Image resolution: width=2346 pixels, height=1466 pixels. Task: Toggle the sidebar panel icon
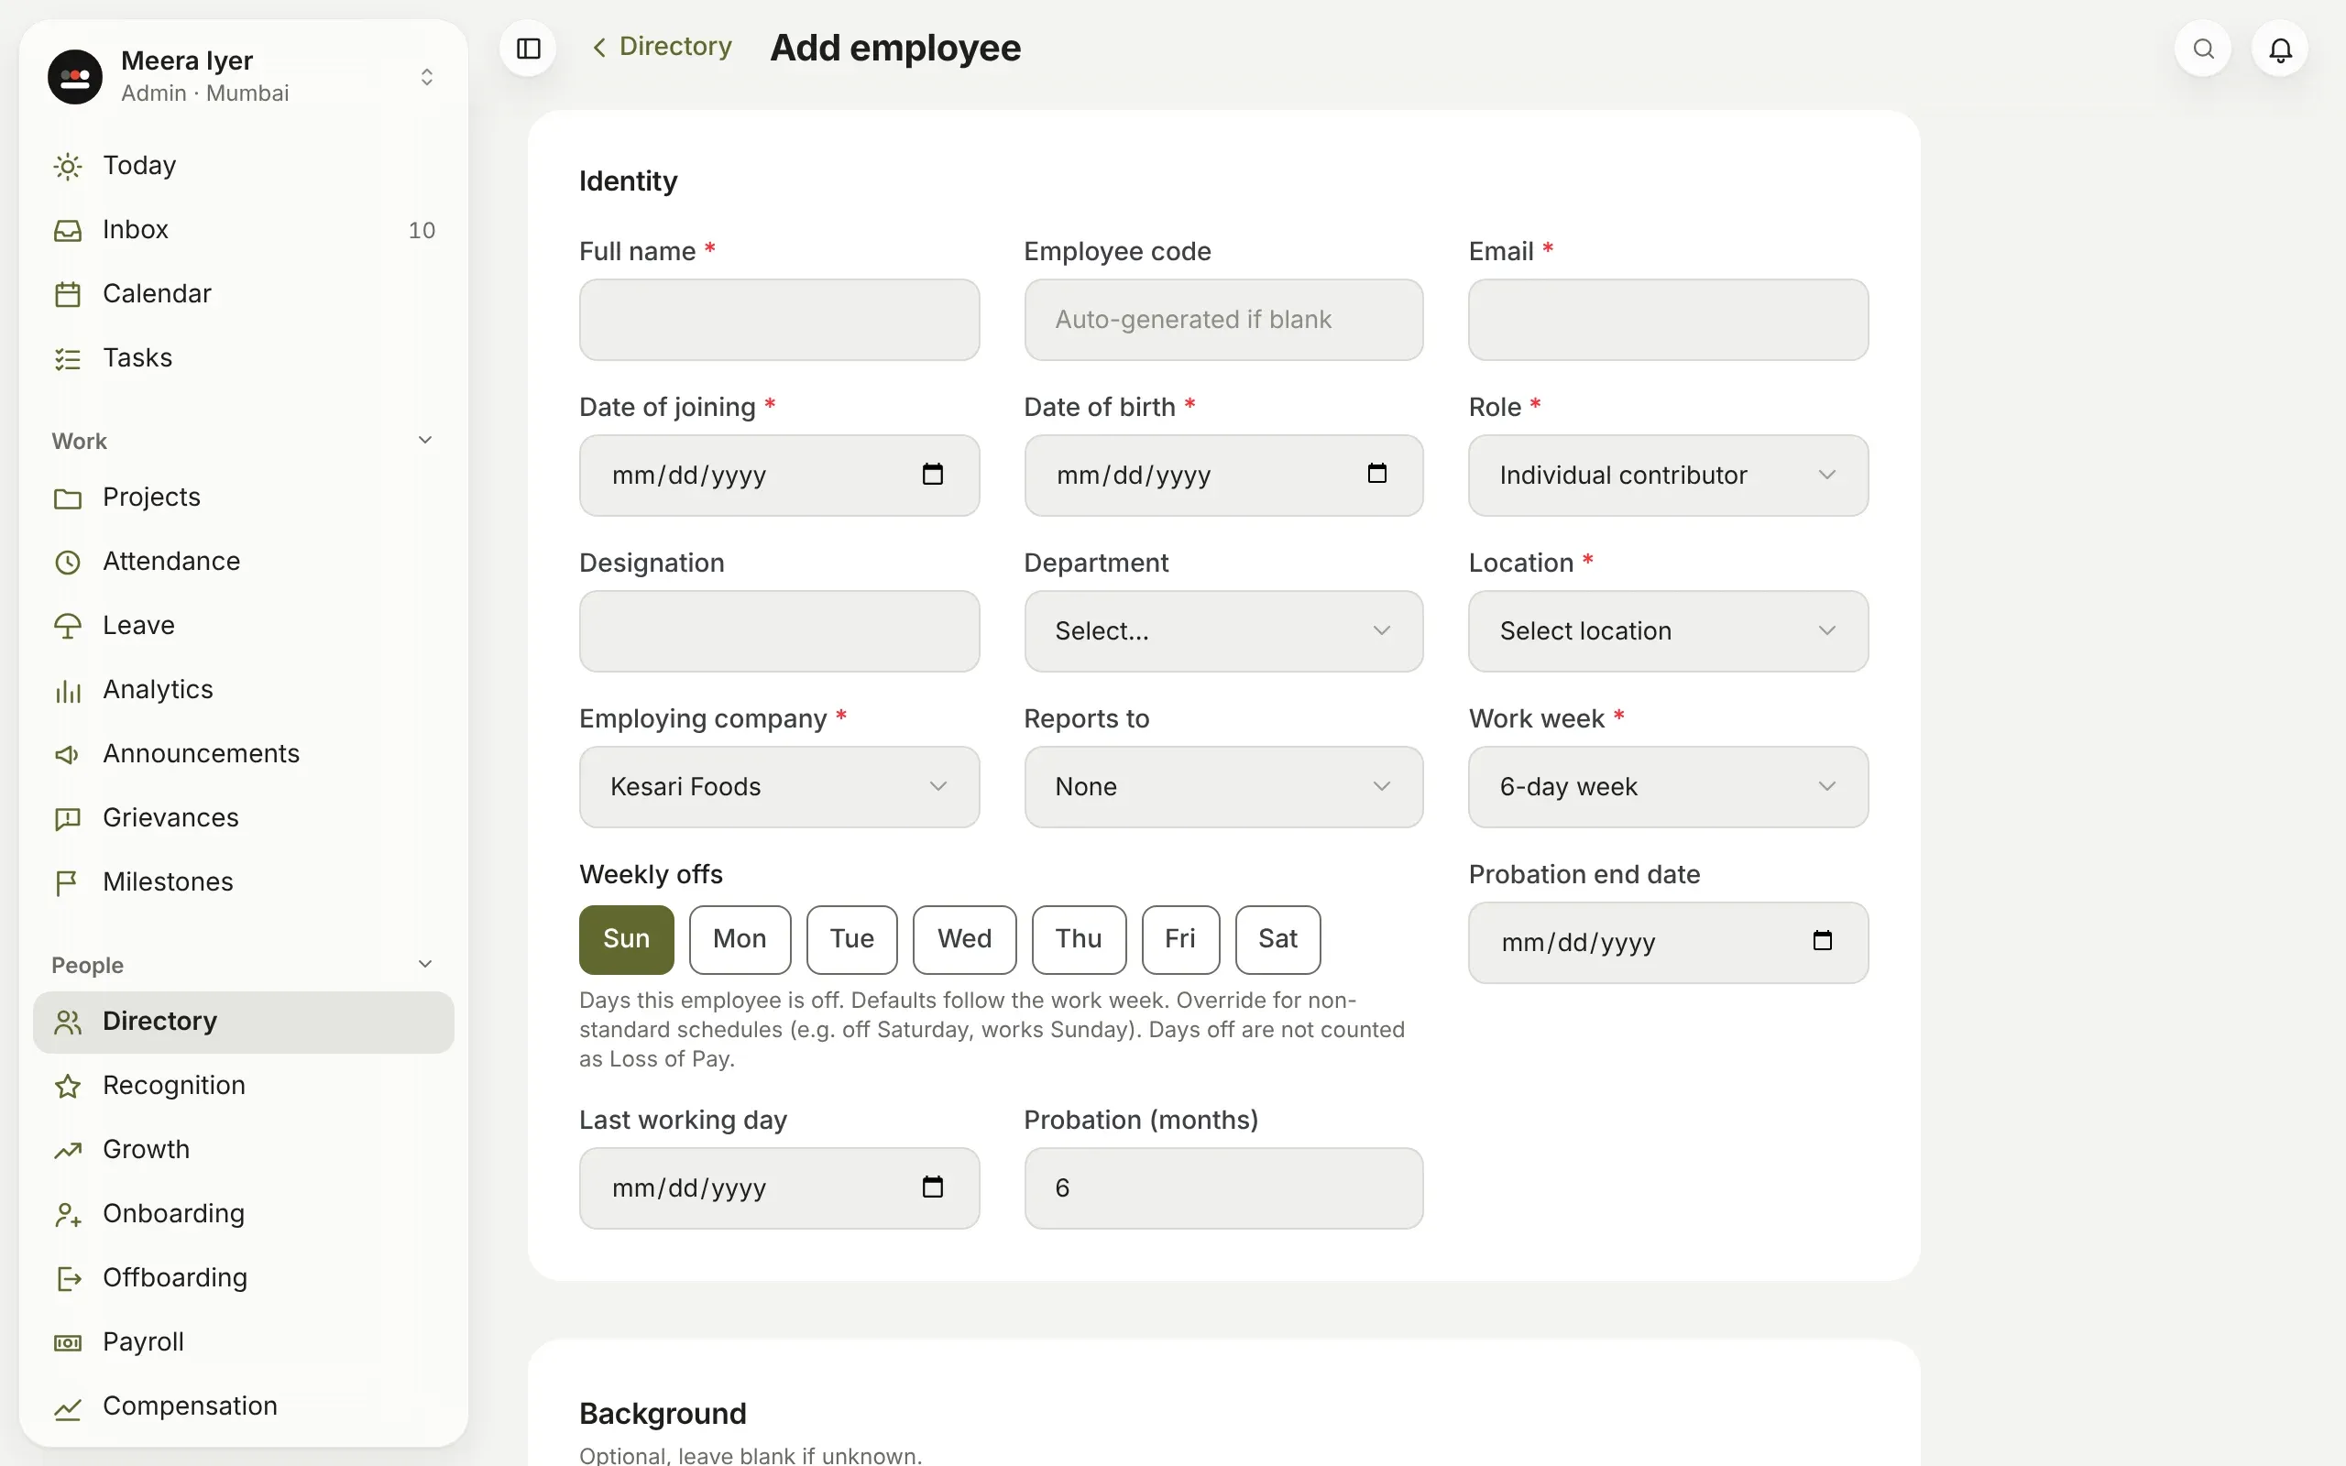point(529,49)
